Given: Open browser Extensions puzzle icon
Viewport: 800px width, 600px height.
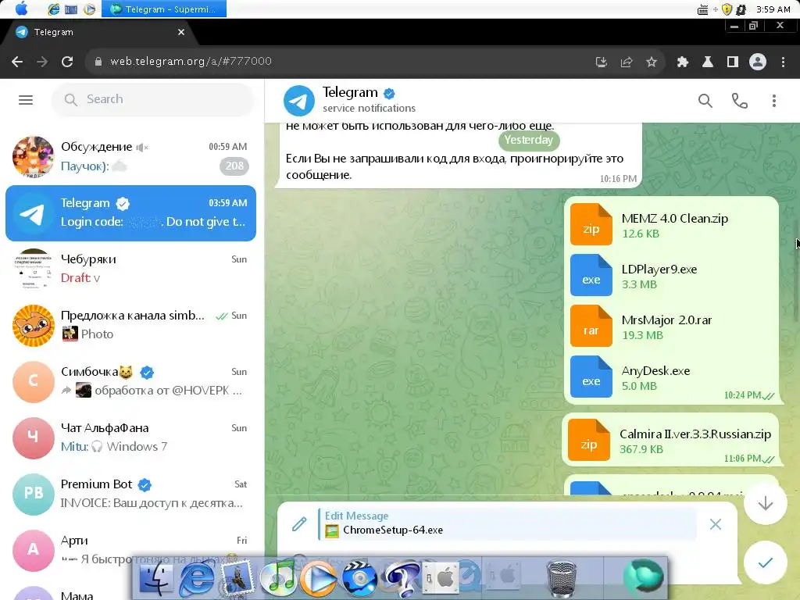Looking at the screenshot, I should coord(682,62).
